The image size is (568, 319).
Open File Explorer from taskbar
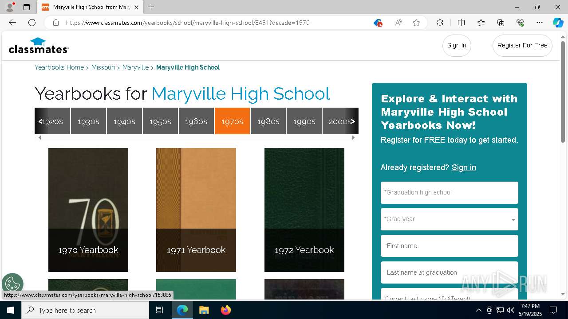click(x=204, y=310)
